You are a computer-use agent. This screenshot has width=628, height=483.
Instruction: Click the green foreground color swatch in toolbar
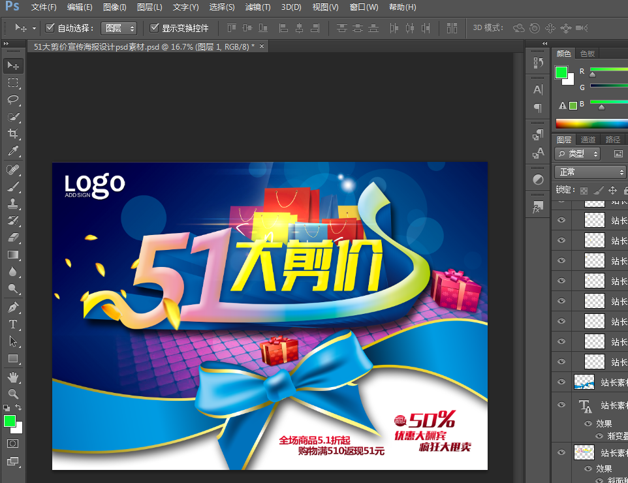coord(10,421)
